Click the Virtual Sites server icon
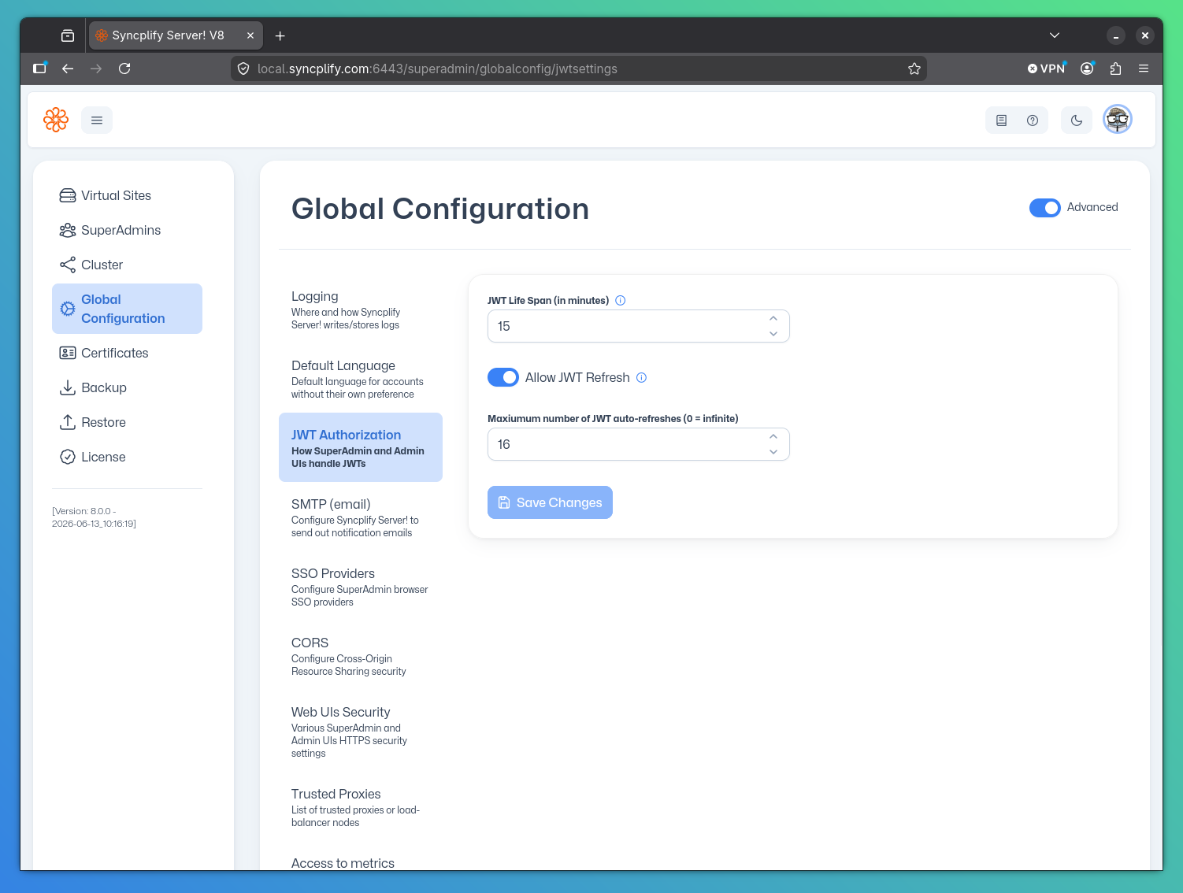Screen dimensions: 1183x893 [68, 195]
